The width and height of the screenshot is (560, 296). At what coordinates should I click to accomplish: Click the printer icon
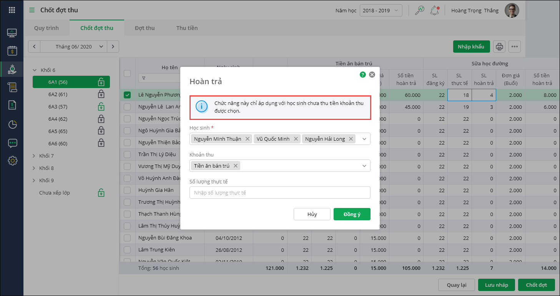point(499,47)
